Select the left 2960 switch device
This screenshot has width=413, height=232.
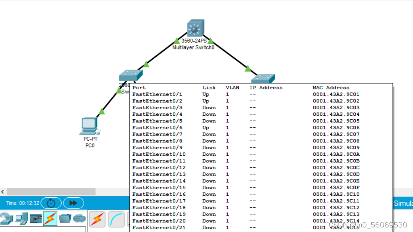click(x=131, y=75)
